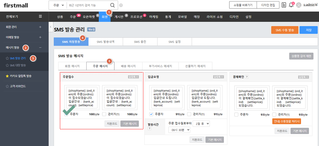Click the firstmall logo
319x146 pixels.
click(x=16, y=5)
